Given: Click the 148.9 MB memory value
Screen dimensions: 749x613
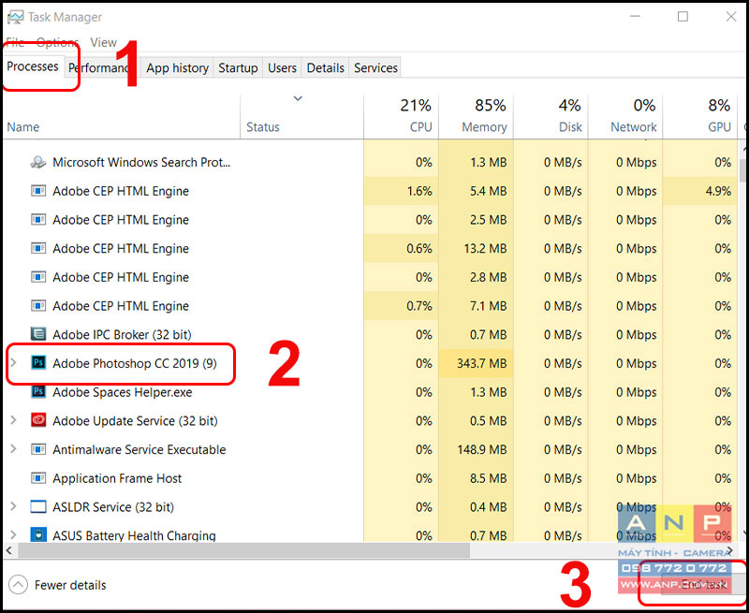Looking at the screenshot, I should click(x=482, y=449).
